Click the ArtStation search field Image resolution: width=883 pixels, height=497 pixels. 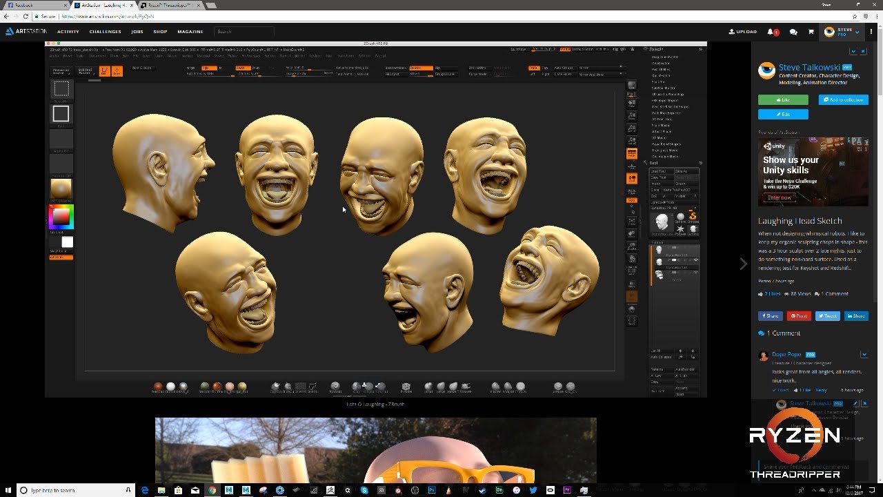click(244, 32)
